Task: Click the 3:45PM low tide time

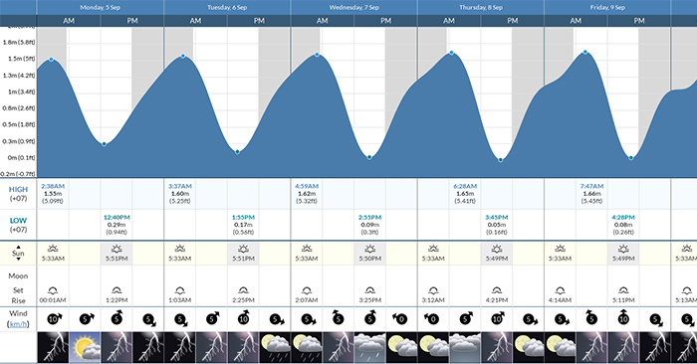Action: (x=497, y=218)
